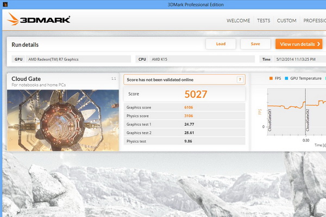Click the Load button
This screenshot has width=326, height=217.
[x=221, y=44]
